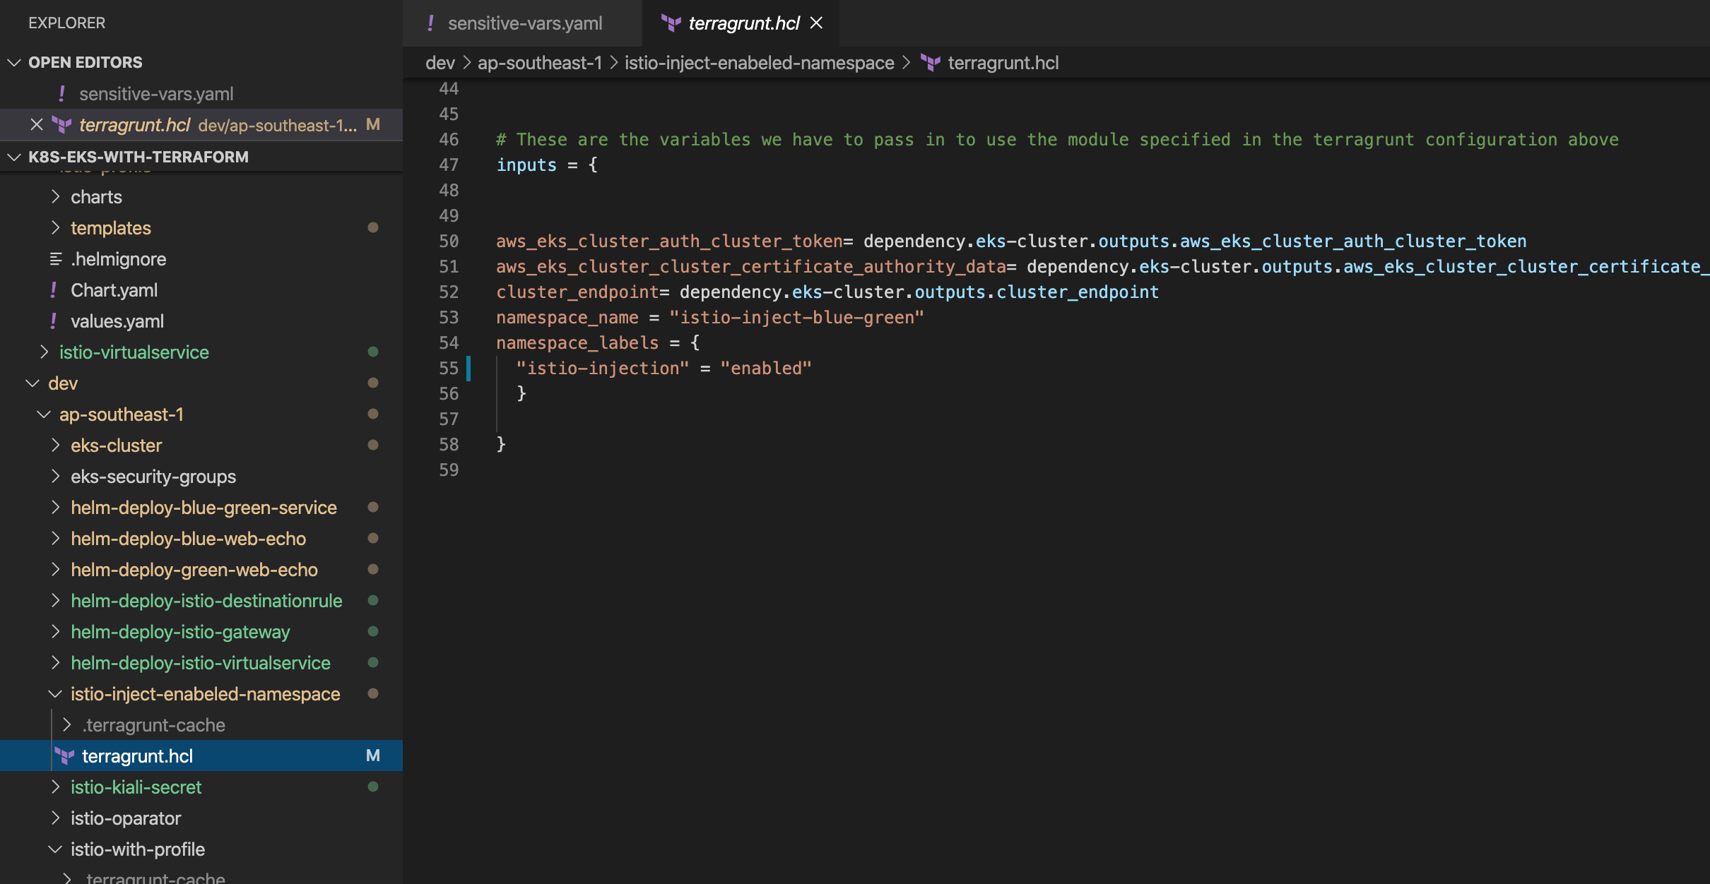Click Terraform icon of selected terragrunt.hcl file

[x=65, y=756]
